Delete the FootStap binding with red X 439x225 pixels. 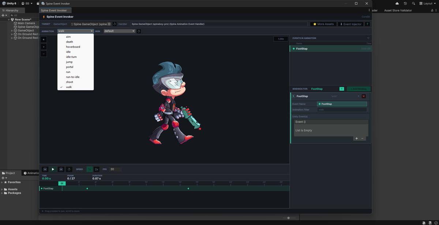(x=364, y=96)
